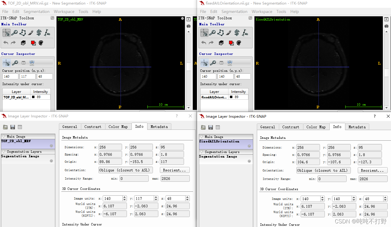The width and height of the screenshot is (391, 227).
Task: Switch to Metadata tab in right Layer Inspector
Action: coord(357,127)
